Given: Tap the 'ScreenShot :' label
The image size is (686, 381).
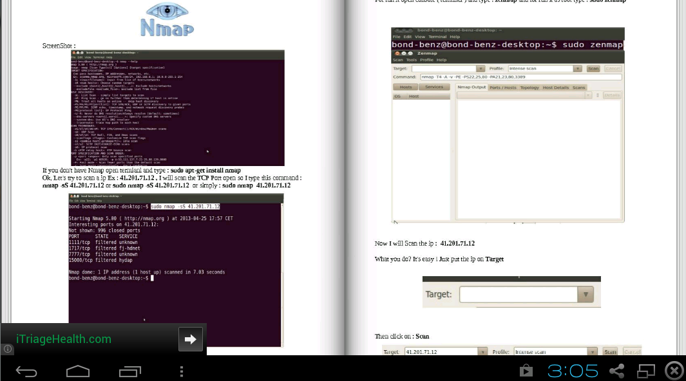Looking at the screenshot, I should point(59,46).
